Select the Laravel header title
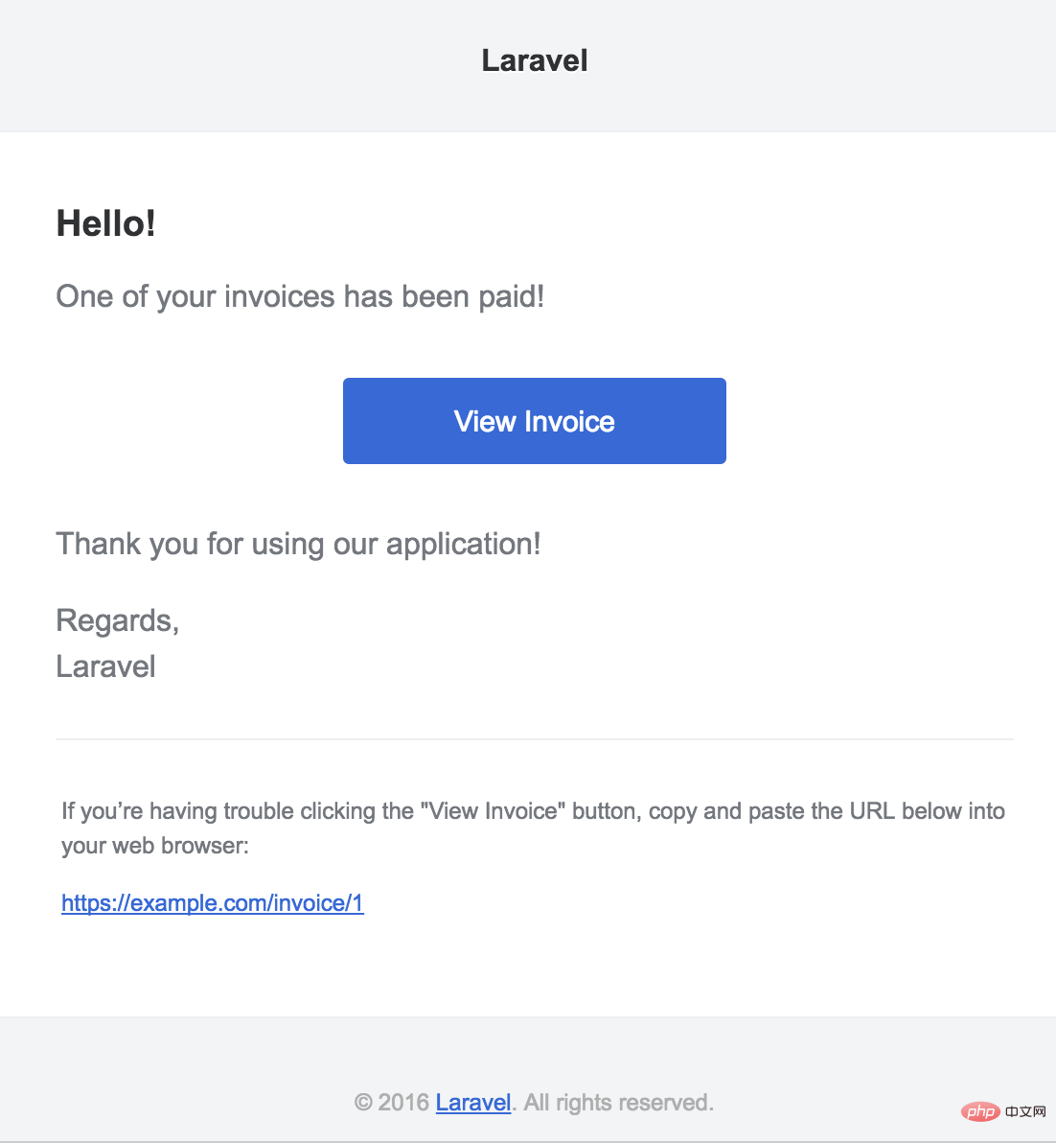The width and height of the screenshot is (1056, 1143). click(535, 60)
